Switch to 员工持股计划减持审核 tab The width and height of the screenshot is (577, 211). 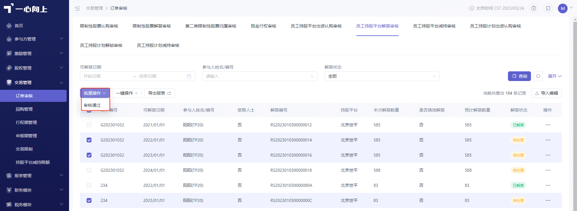[x=158, y=45]
